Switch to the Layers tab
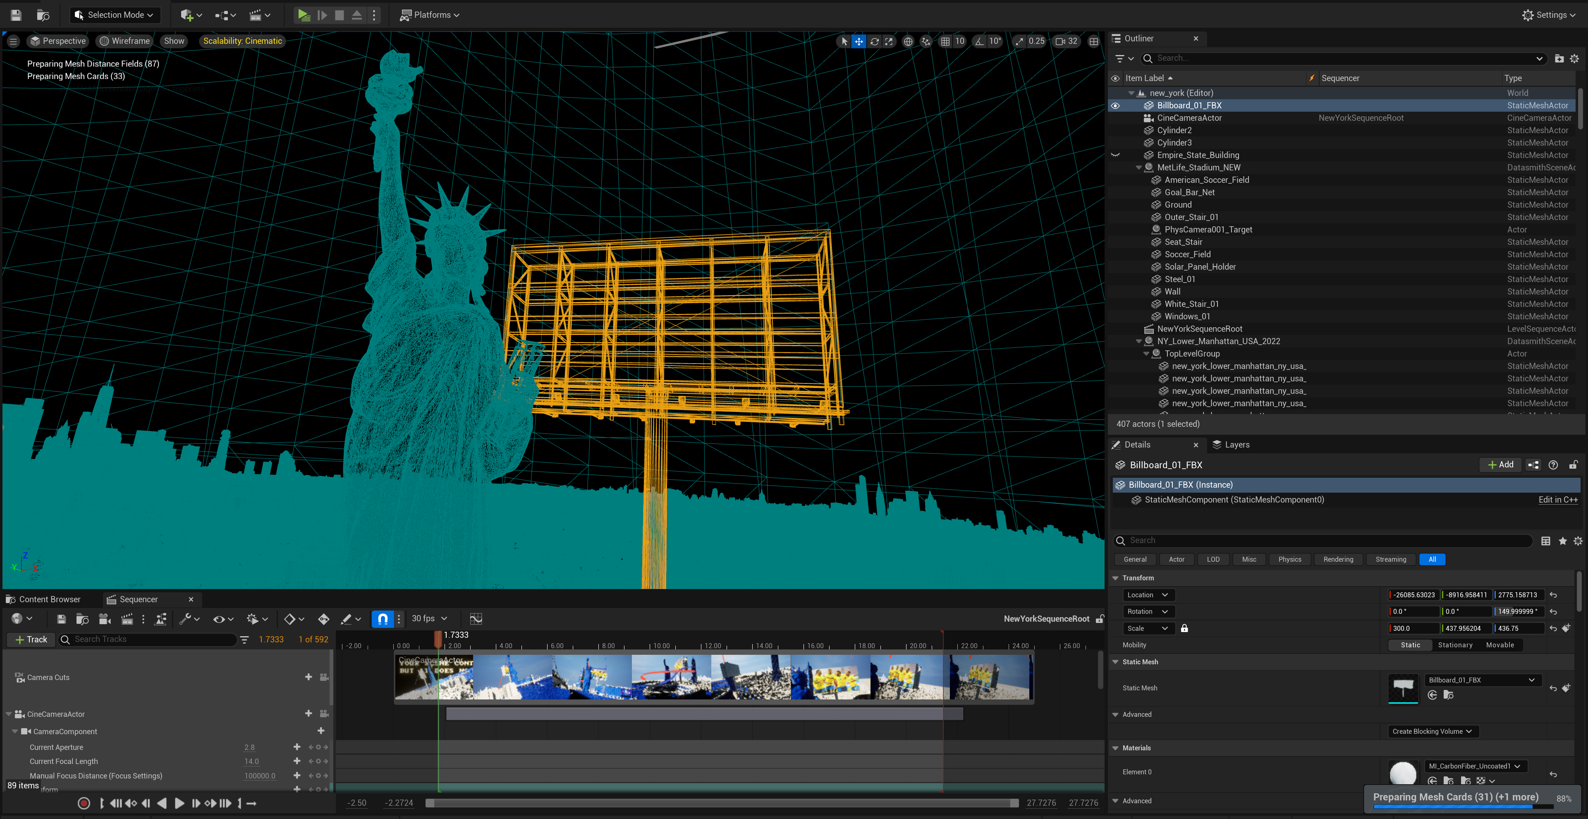The width and height of the screenshot is (1588, 819). pos(1230,445)
